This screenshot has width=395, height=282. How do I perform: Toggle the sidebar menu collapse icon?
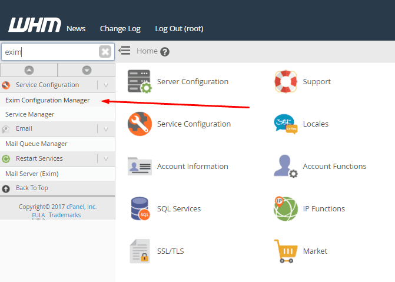tap(124, 51)
